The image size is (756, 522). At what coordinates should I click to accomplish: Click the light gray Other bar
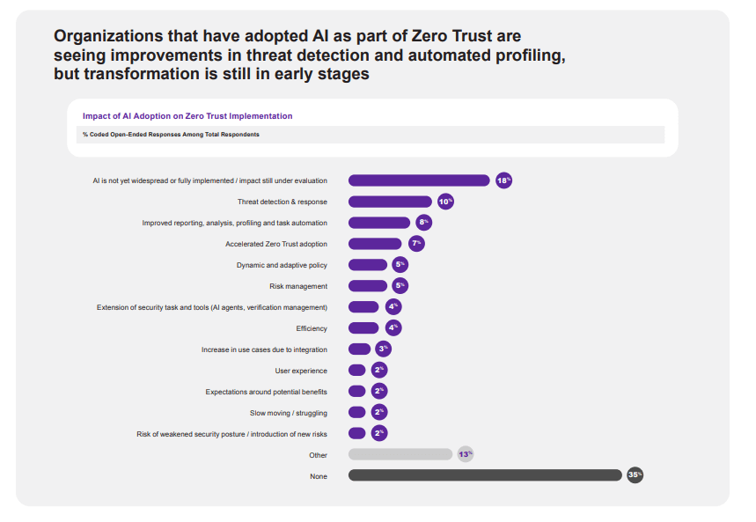point(400,454)
